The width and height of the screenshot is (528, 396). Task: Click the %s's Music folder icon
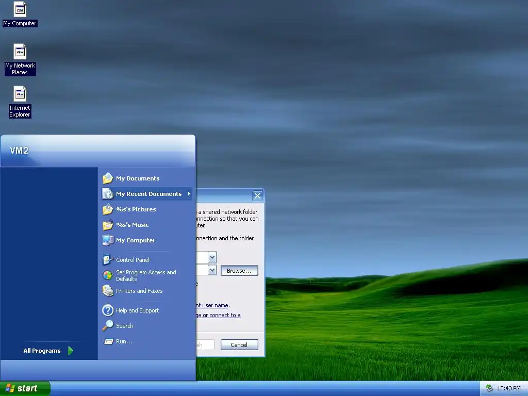(x=108, y=225)
